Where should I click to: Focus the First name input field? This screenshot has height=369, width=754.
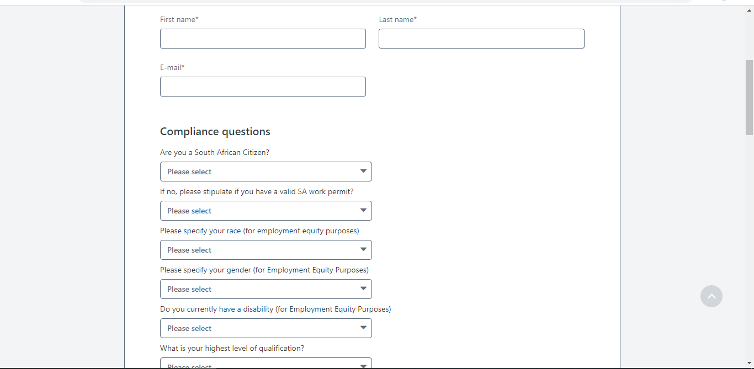[x=263, y=39]
